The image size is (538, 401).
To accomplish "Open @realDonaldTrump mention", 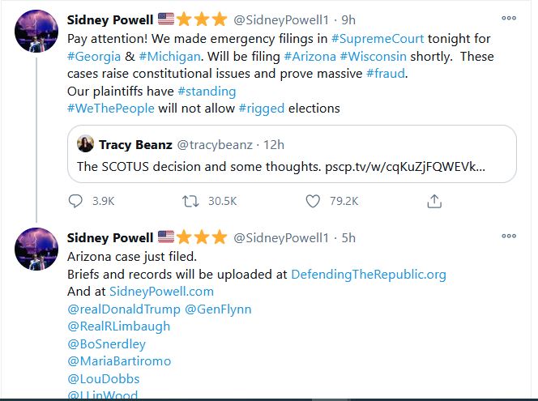I will point(122,309).
